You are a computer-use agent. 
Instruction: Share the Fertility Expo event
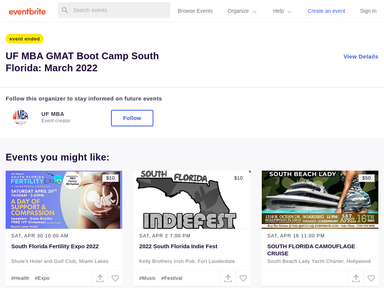click(x=100, y=278)
